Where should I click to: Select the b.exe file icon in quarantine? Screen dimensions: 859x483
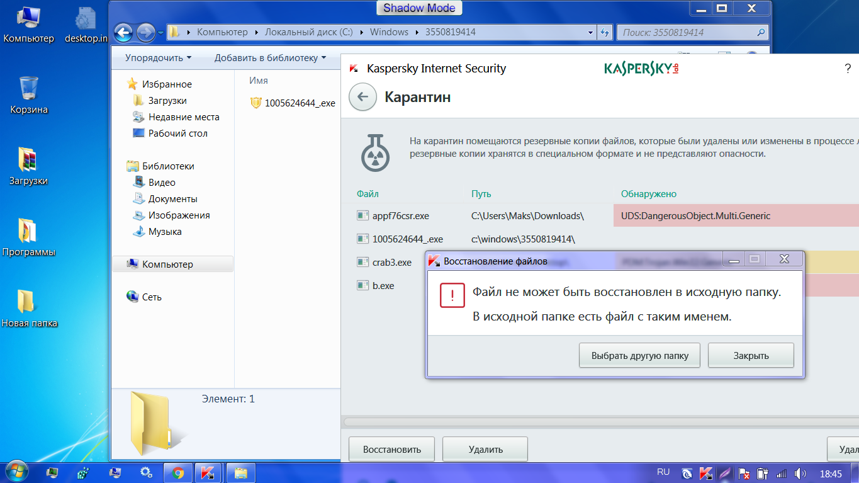(362, 286)
